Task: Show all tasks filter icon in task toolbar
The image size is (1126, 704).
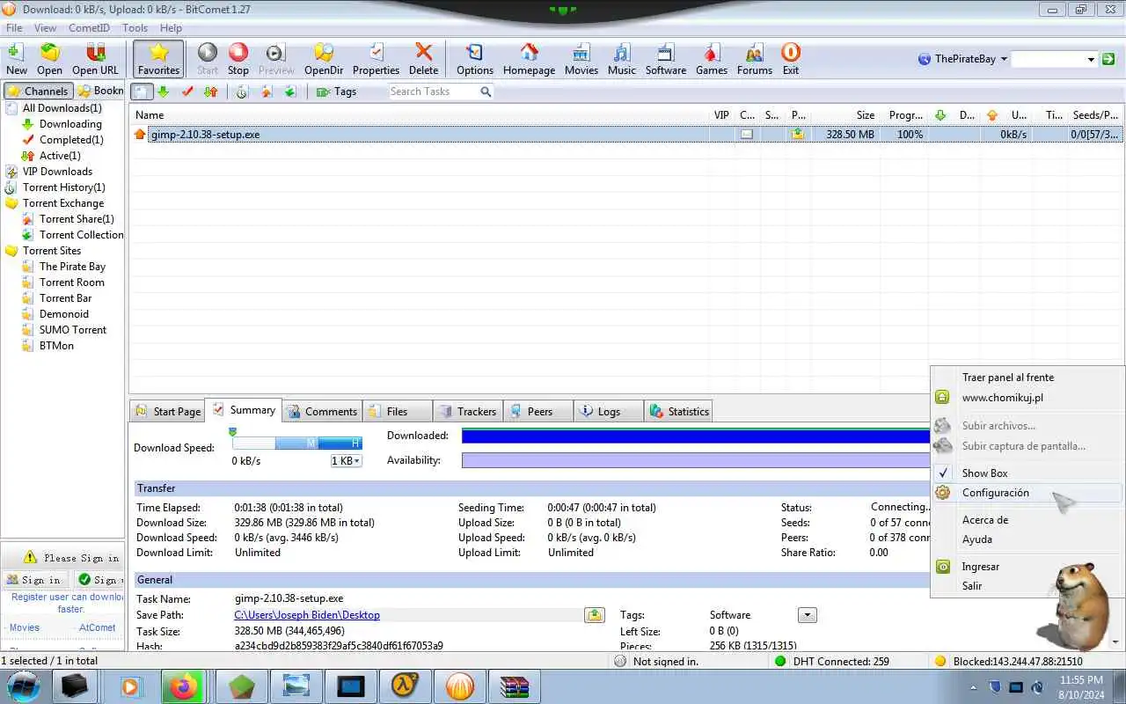Action: (x=143, y=92)
